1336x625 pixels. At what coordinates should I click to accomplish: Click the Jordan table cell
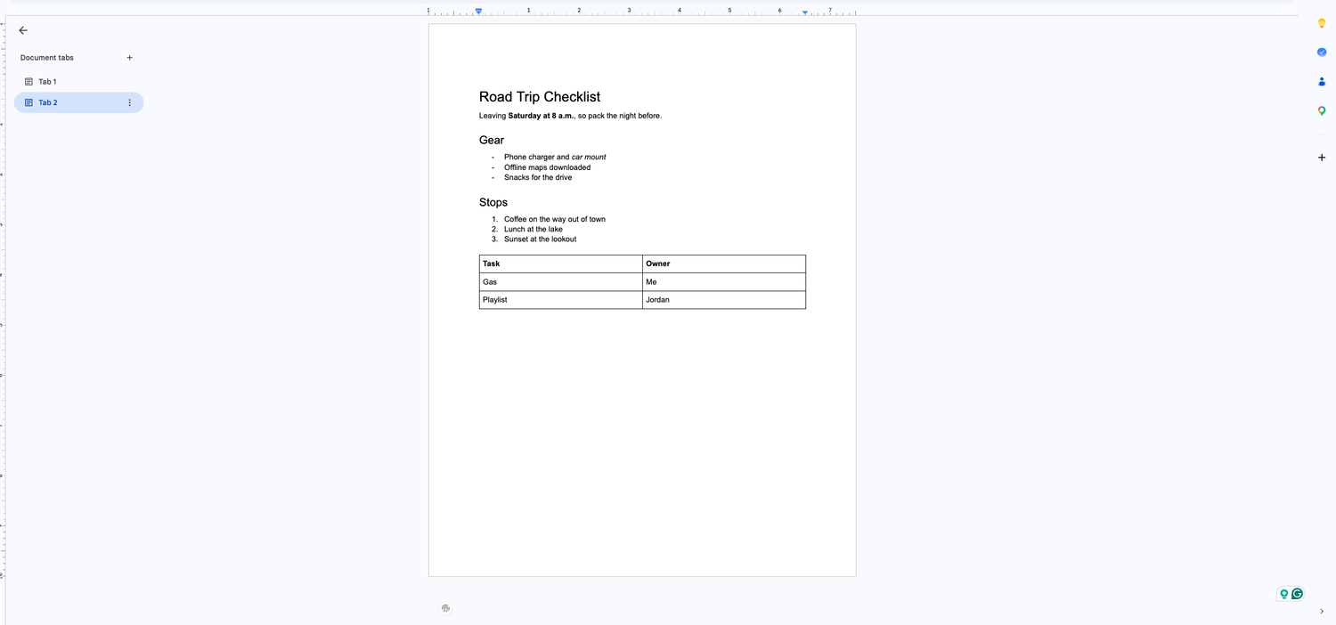pyautogui.click(x=724, y=300)
